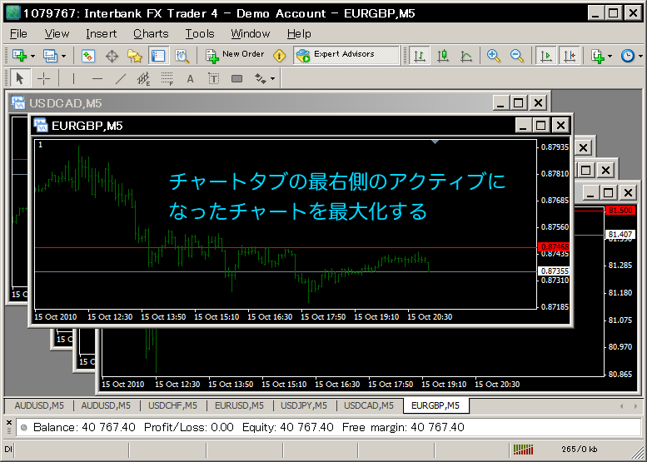Expand the Indicators dropdown arrow

pos(610,56)
